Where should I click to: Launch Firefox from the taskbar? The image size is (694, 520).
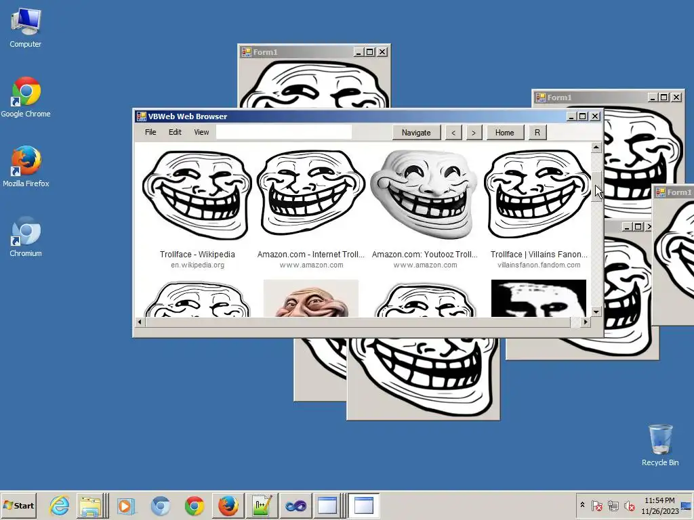point(228,505)
